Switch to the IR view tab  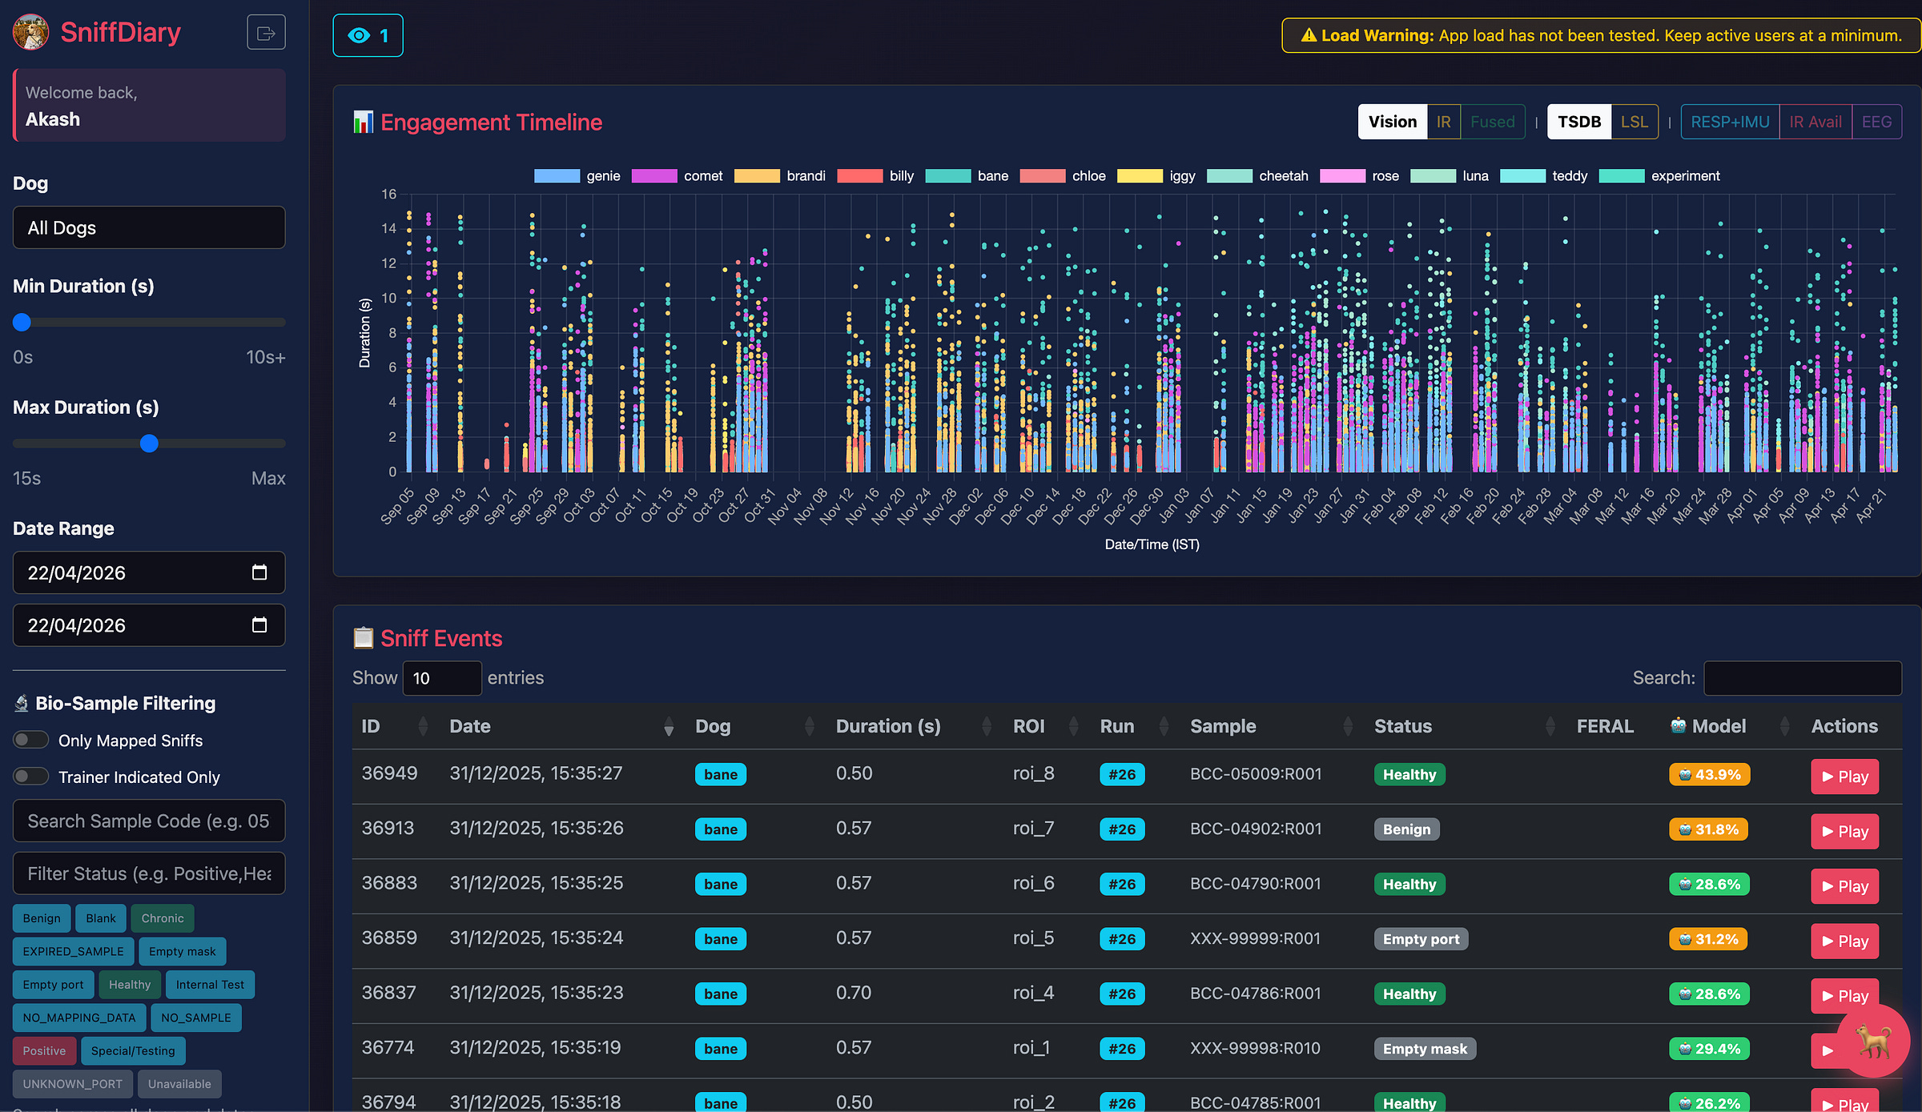point(1443,122)
